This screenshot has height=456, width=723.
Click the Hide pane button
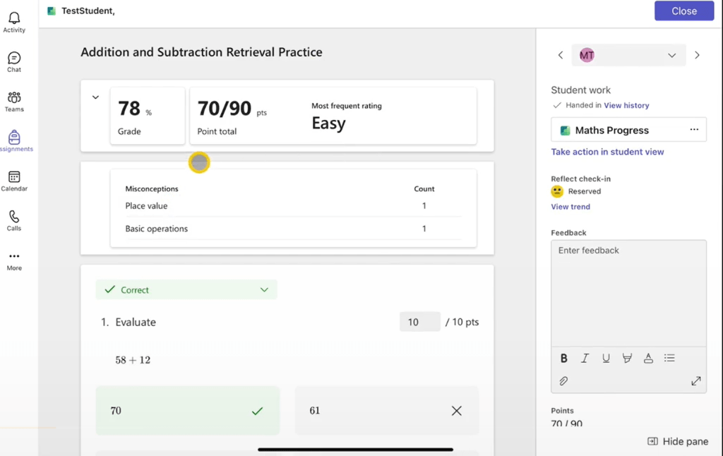pyautogui.click(x=677, y=441)
